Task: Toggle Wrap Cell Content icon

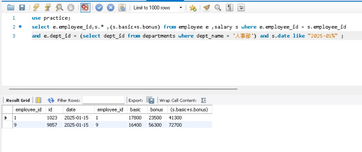Action: (203, 100)
